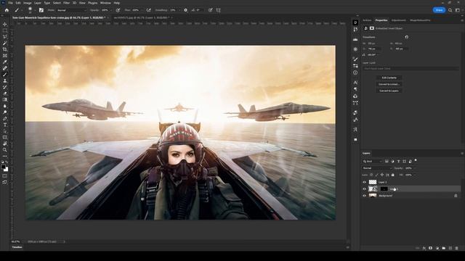Viewport: 465px width, 261px height.
Task: Open the Flow value dropdown
Action: click(x=142, y=10)
